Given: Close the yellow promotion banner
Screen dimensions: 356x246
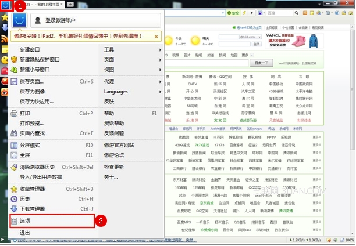Looking at the screenshot, I should [156, 36].
